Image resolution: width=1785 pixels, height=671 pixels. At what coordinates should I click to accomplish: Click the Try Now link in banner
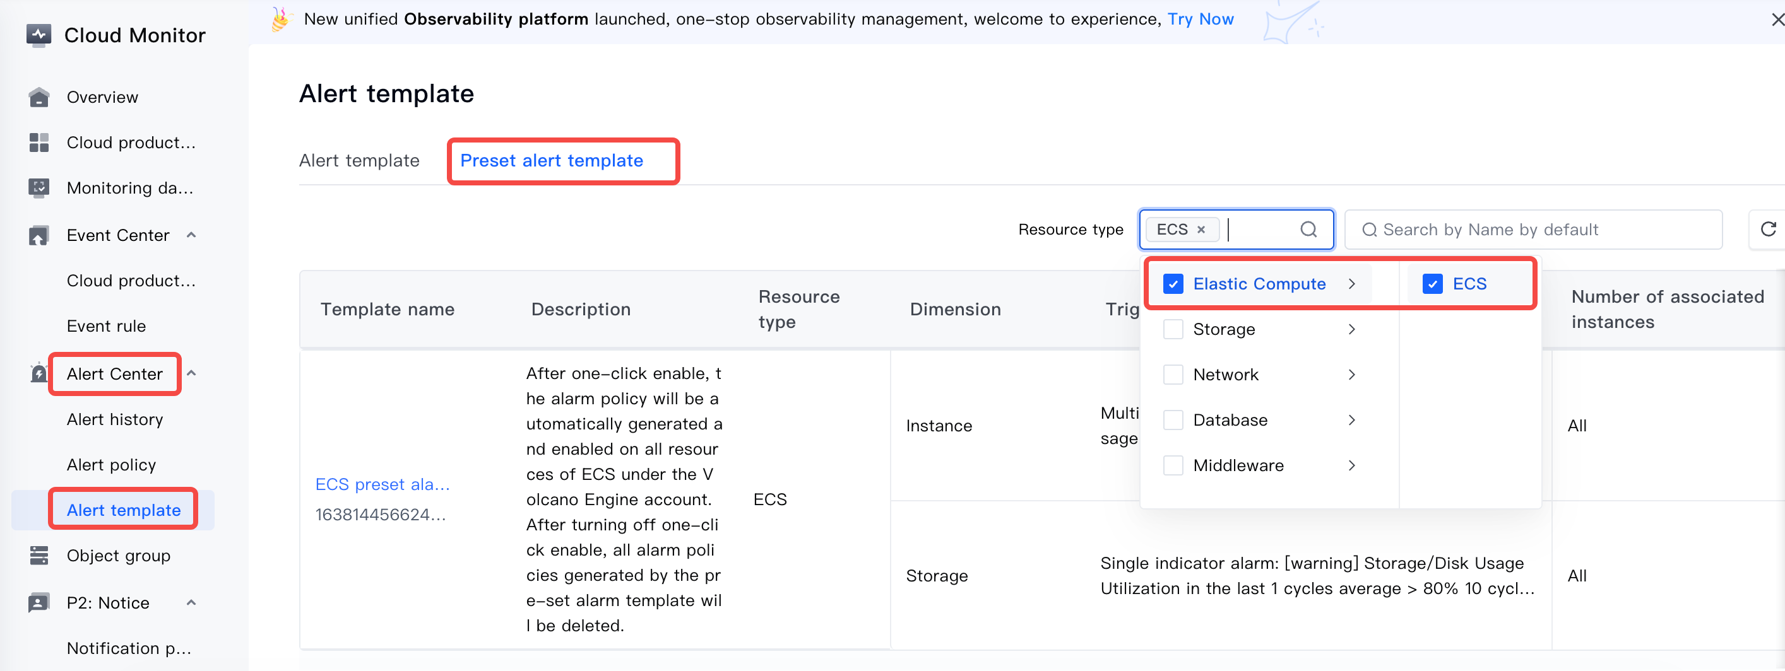pyautogui.click(x=1200, y=20)
